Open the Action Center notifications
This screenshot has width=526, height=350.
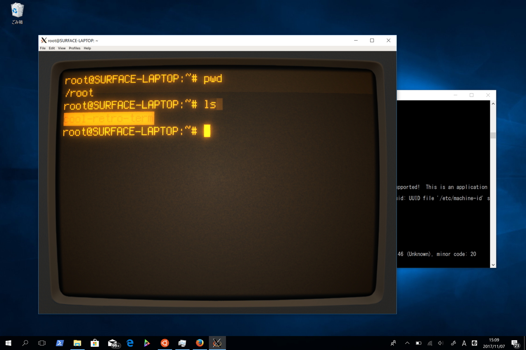515,343
